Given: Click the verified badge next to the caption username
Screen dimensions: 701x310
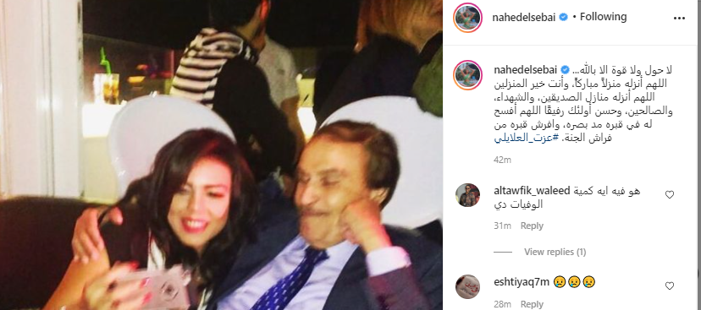Looking at the screenshot, I should 565,70.
